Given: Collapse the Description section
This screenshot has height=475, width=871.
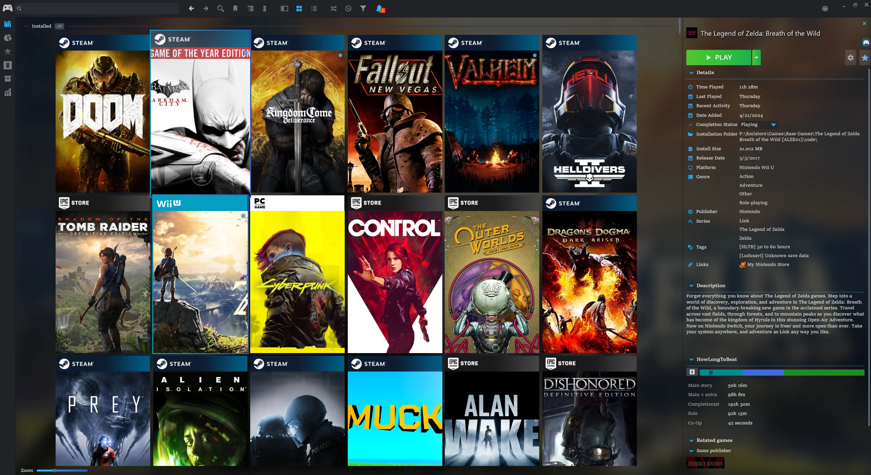Looking at the screenshot, I should click(x=691, y=286).
